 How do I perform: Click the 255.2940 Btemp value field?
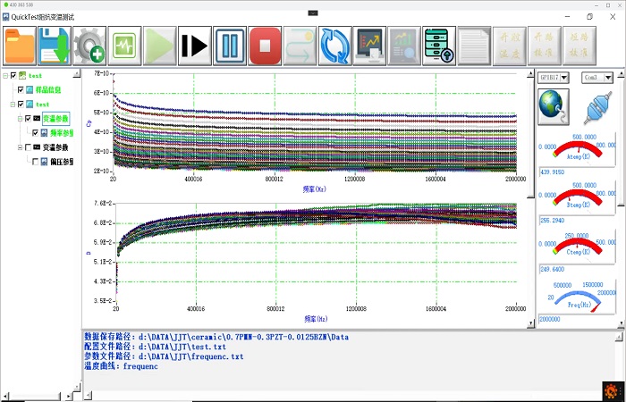(577, 220)
